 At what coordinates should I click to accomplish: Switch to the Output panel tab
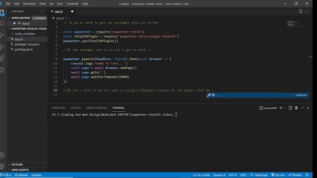coord(76,108)
